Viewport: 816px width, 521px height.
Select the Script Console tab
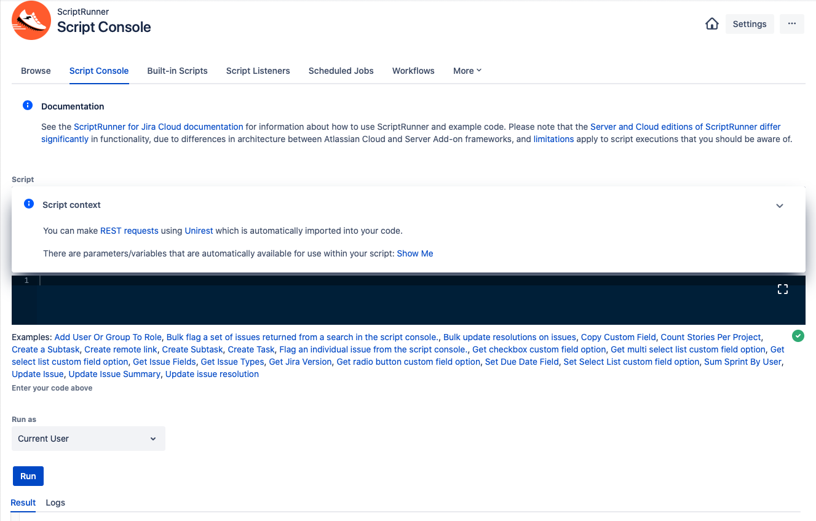(x=99, y=71)
